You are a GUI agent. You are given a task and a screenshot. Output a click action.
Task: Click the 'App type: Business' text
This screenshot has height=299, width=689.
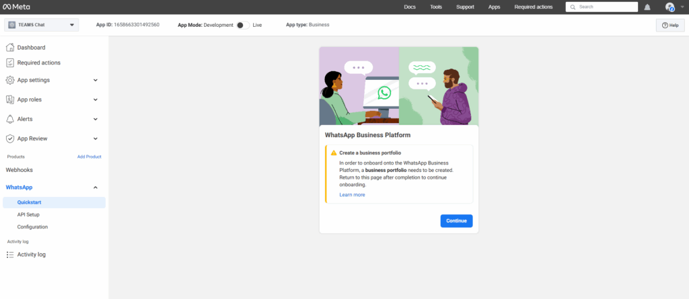(307, 25)
